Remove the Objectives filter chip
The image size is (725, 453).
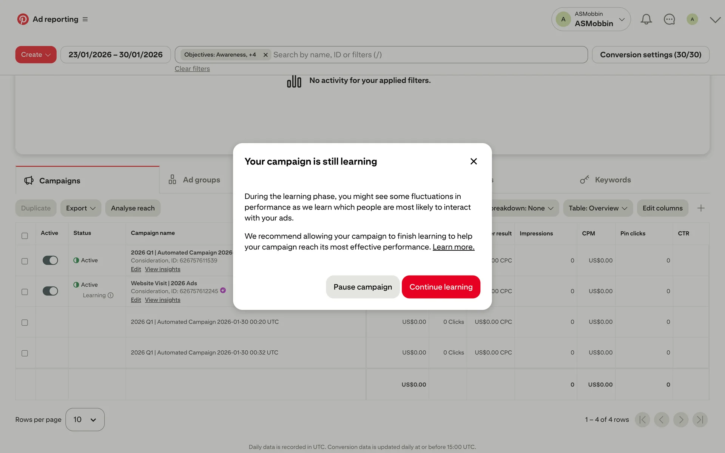(x=265, y=55)
